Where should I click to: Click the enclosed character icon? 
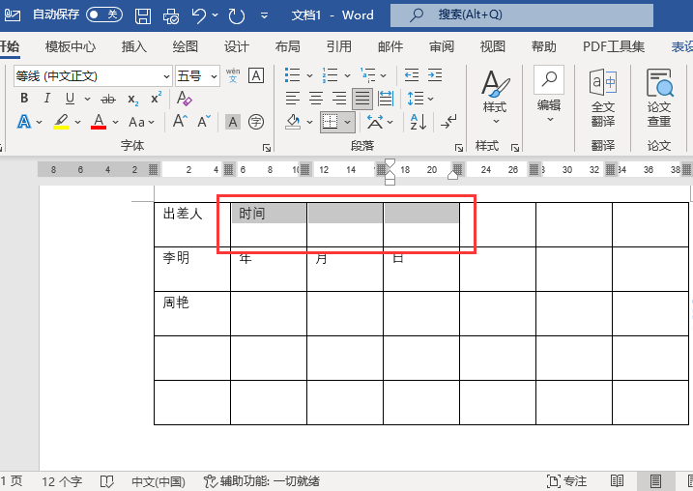tap(256, 122)
